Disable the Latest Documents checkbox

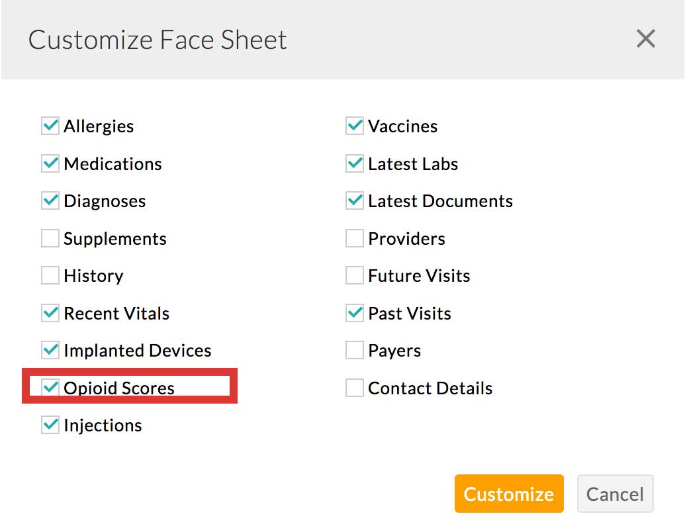[x=355, y=200]
